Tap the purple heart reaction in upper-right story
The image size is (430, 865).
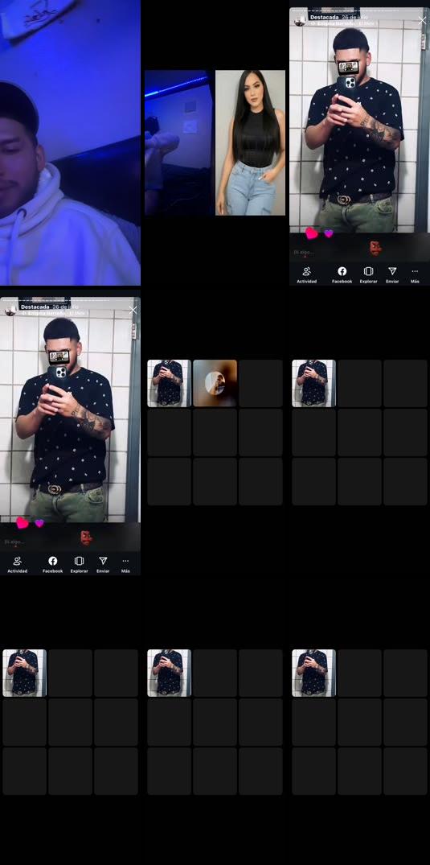pyautogui.click(x=329, y=233)
